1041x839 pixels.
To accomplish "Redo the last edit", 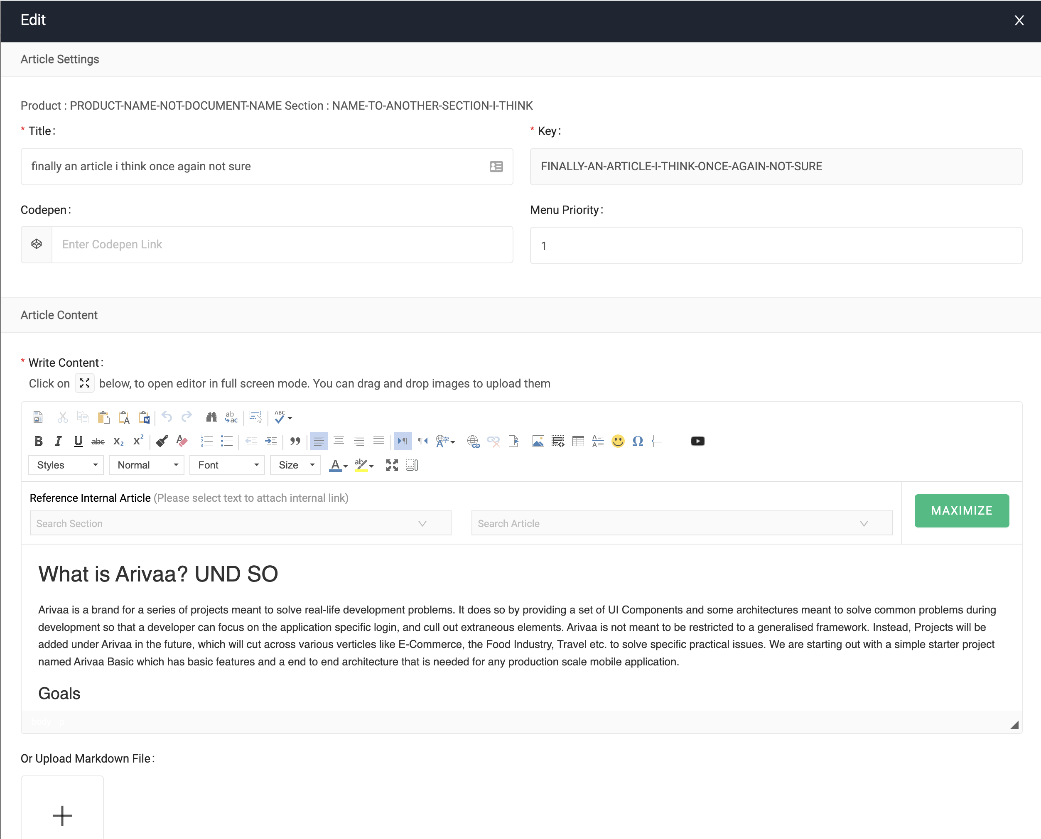I will (187, 417).
